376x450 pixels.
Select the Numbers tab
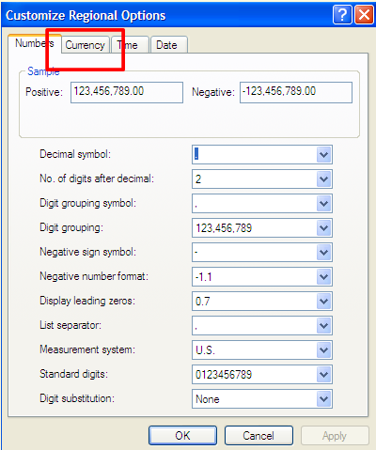click(x=35, y=43)
